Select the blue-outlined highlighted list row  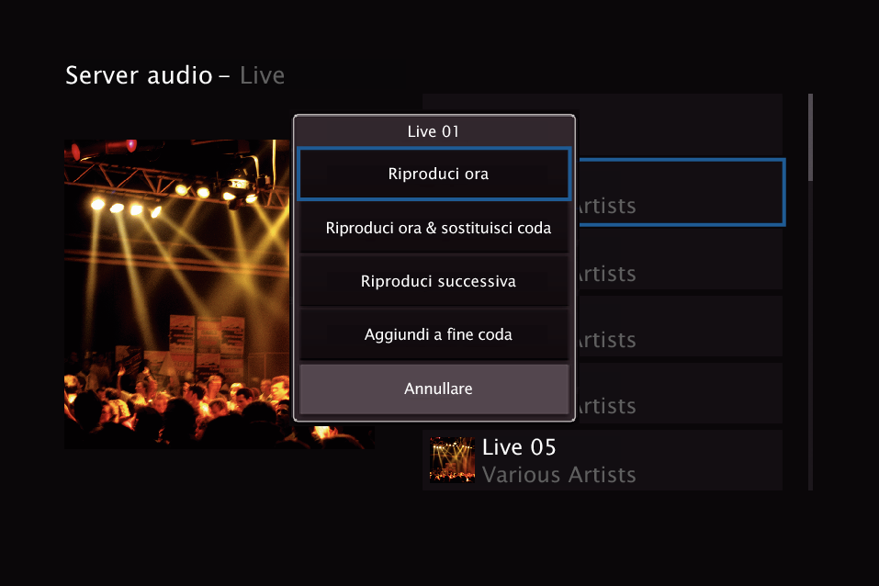click(681, 192)
